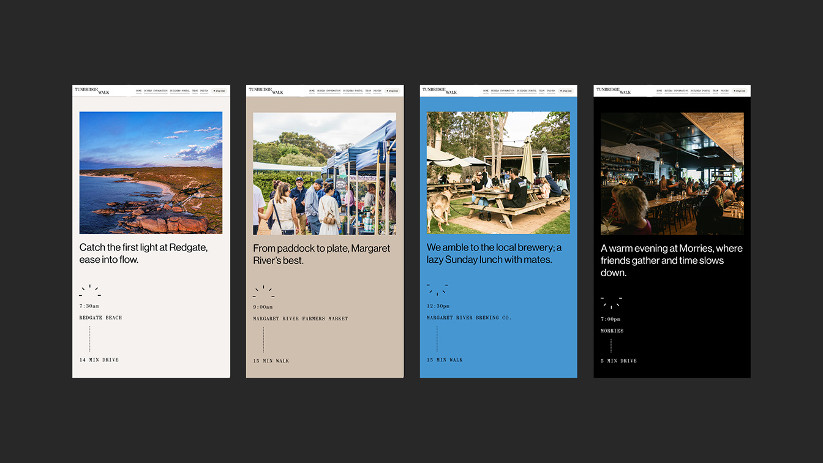Screen dimensions: 823x463
Task: Click Enquire on the Farmers Market page
Action: pyautogui.click(x=393, y=91)
